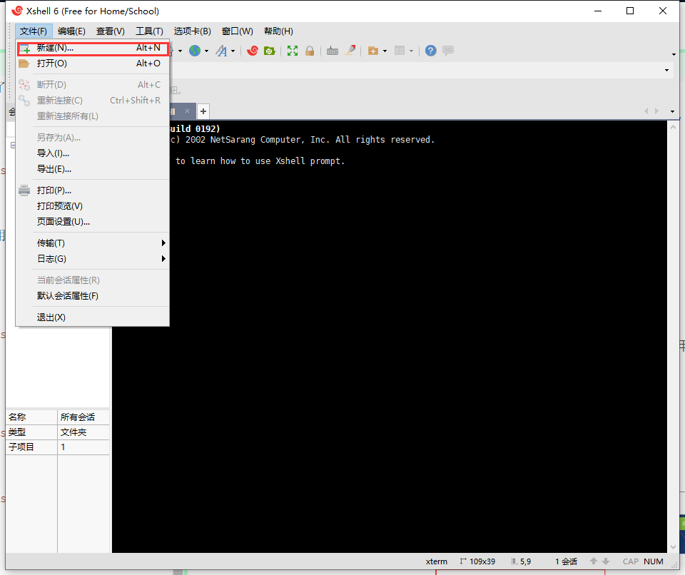
Task: Click the terminal size icon in status bar
Action: [x=462, y=561]
